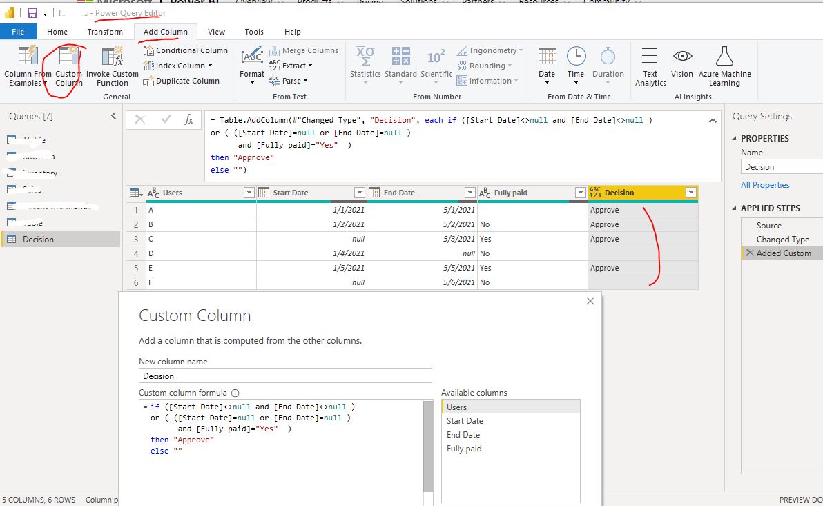Cancel formula edit with X icon
Viewport: 823px width, 506px height.
140,119
